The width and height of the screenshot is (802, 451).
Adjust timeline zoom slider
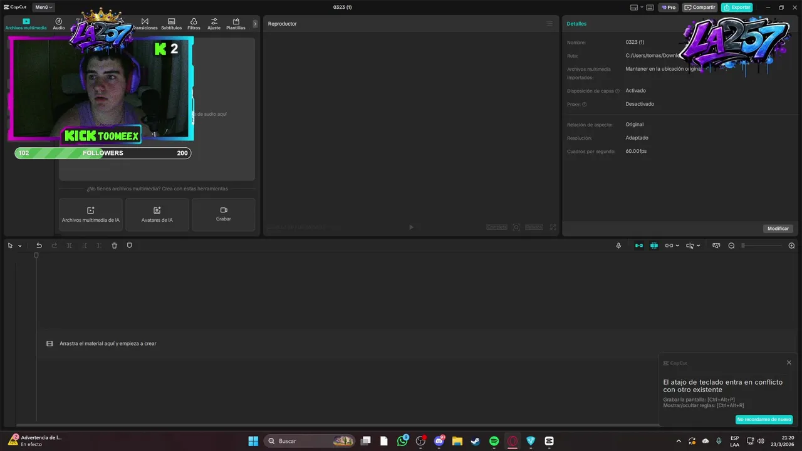[x=762, y=246]
